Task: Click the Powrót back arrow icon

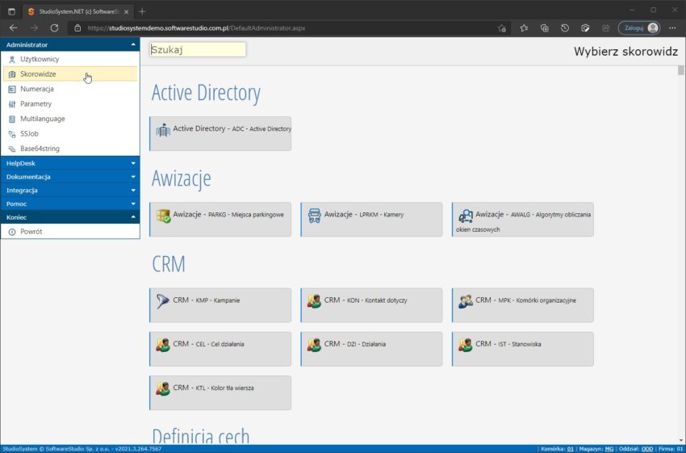Action: pyautogui.click(x=12, y=232)
